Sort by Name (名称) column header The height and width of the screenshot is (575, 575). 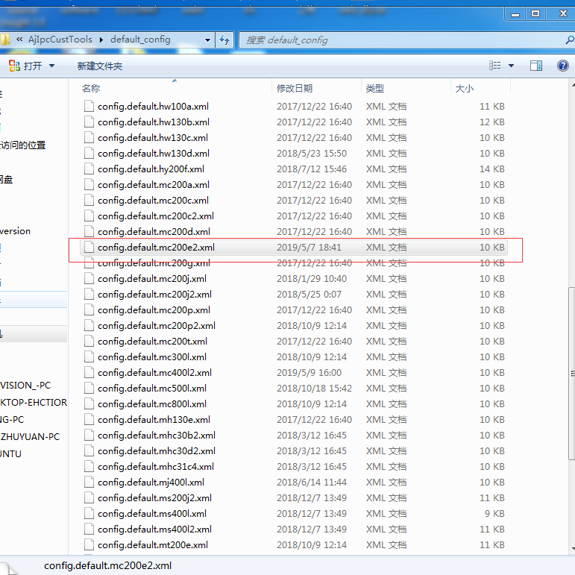(91, 88)
